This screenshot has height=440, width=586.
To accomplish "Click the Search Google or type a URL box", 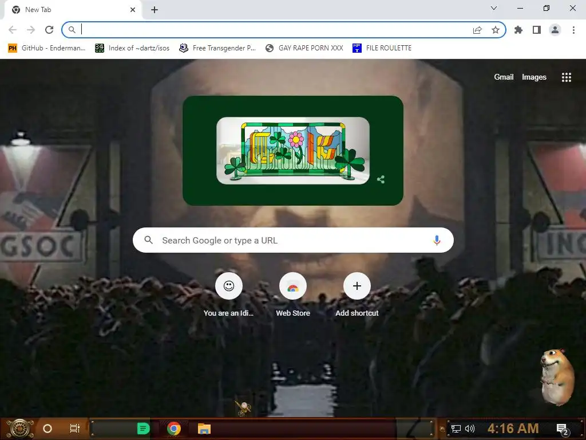I will (293, 240).
